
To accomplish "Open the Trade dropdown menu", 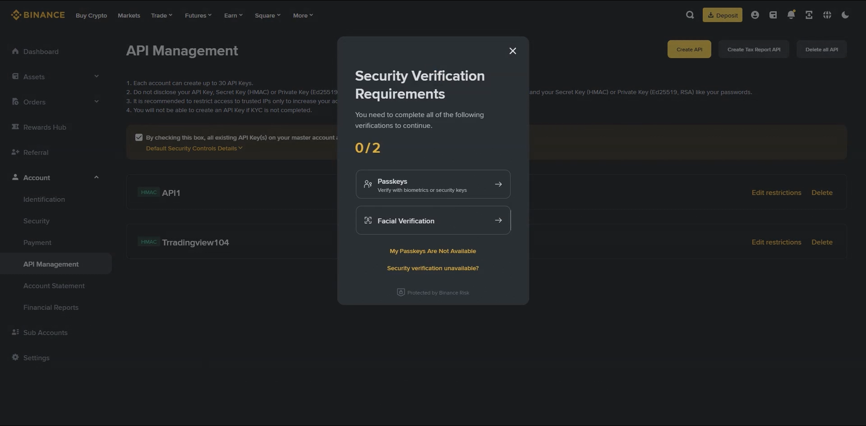I will pos(162,15).
